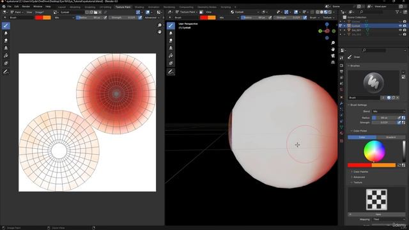Select the Soften tool in image editor
This screenshot has width=409, height=230.
[6, 33]
